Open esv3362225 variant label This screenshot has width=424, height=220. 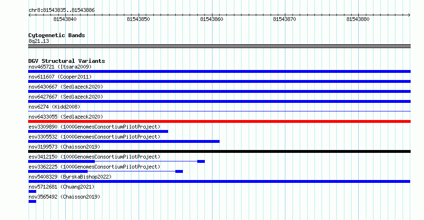click(x=94, y=167)
